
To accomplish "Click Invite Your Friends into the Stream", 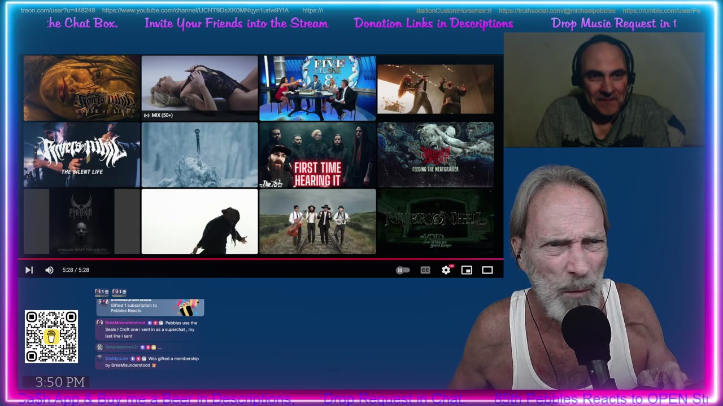I will (x=236, y=23).
